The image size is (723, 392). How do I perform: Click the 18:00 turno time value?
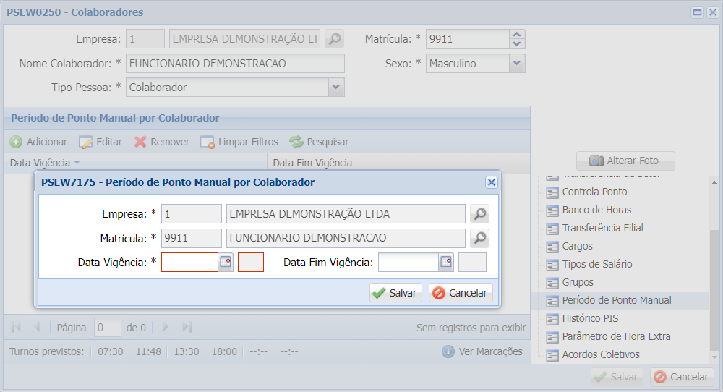click(224, 351)
